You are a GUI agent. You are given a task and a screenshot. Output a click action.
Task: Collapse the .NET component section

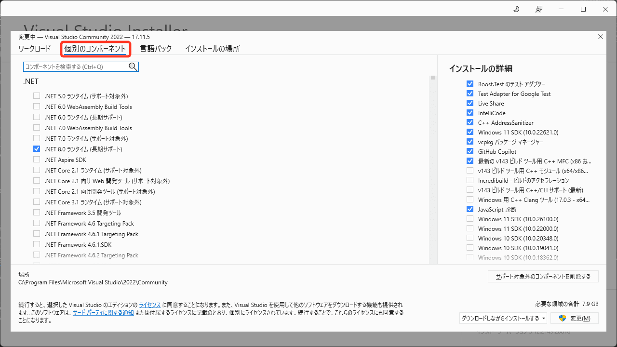[x=31, y=81]
